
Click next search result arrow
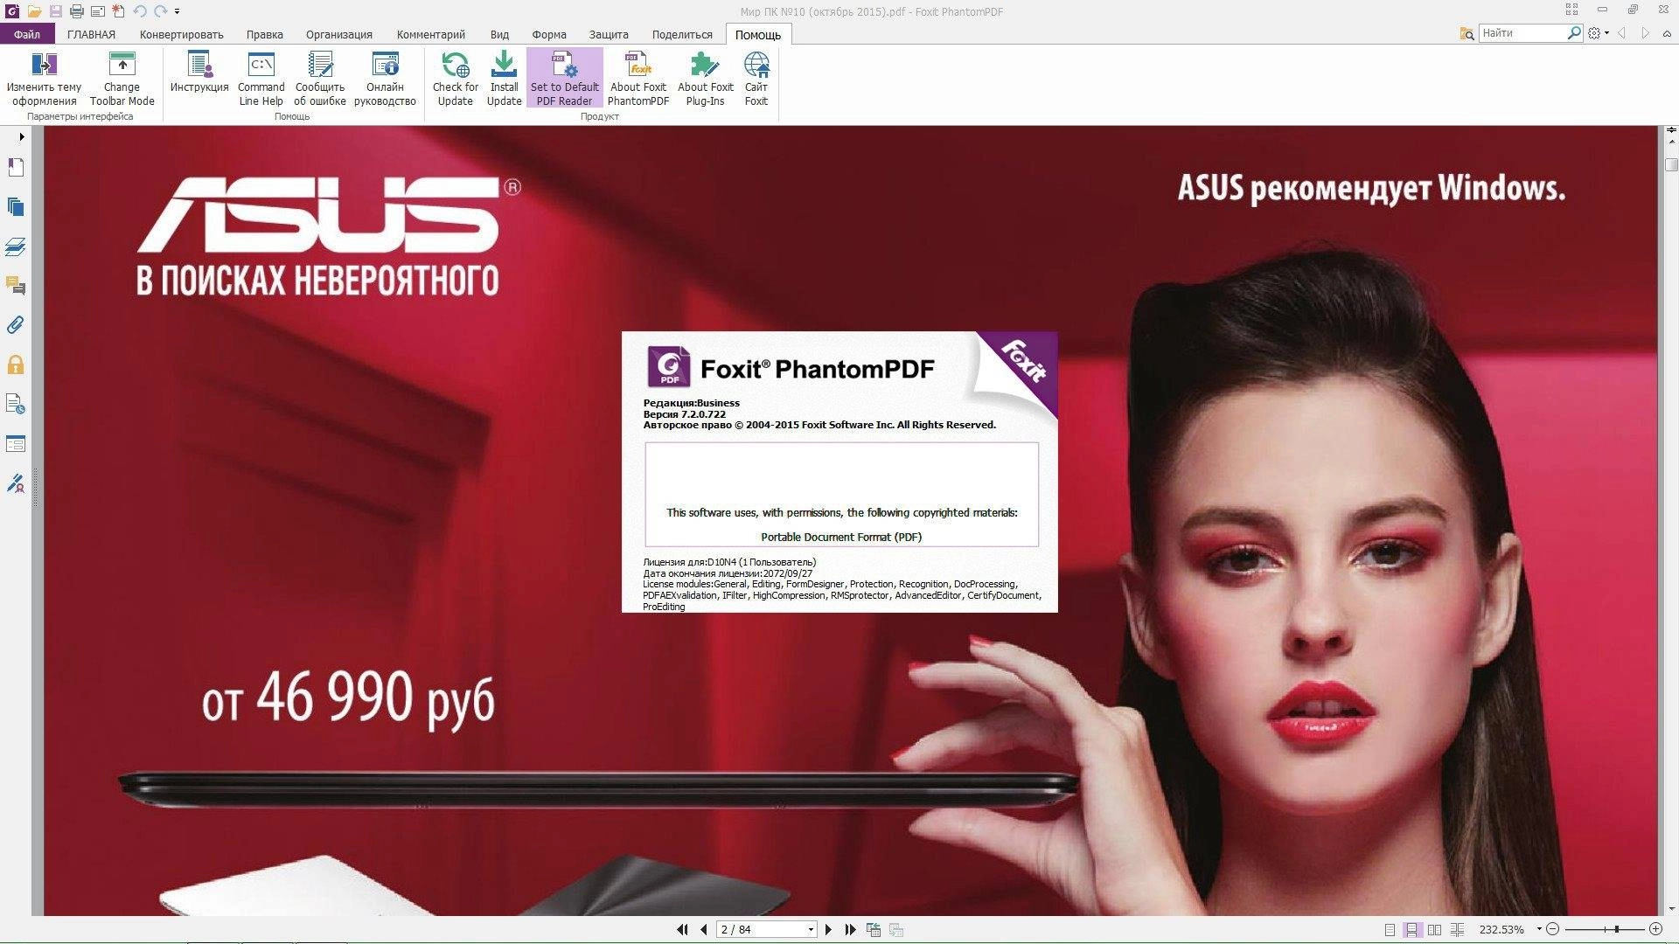1645,33
